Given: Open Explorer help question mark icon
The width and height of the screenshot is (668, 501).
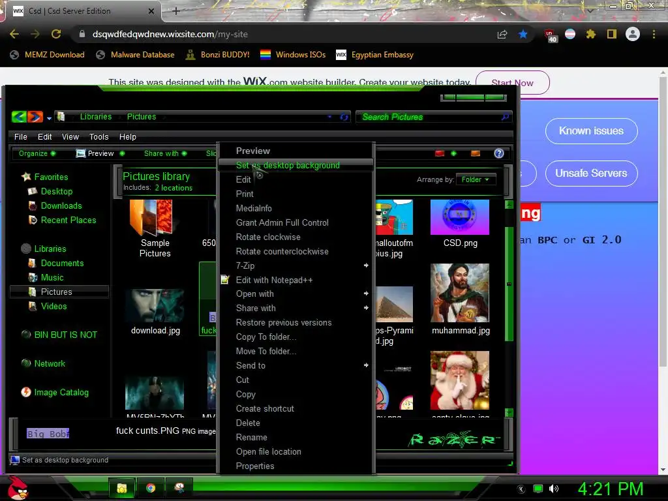Looking at the screenshot, I should [x=499, y=153].
